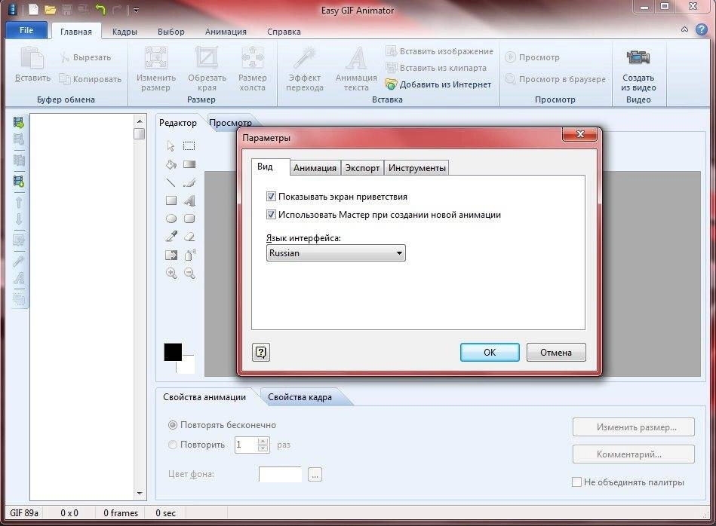
Task: Switch to the Выбор ribbon tab
Action: [171, 32]
